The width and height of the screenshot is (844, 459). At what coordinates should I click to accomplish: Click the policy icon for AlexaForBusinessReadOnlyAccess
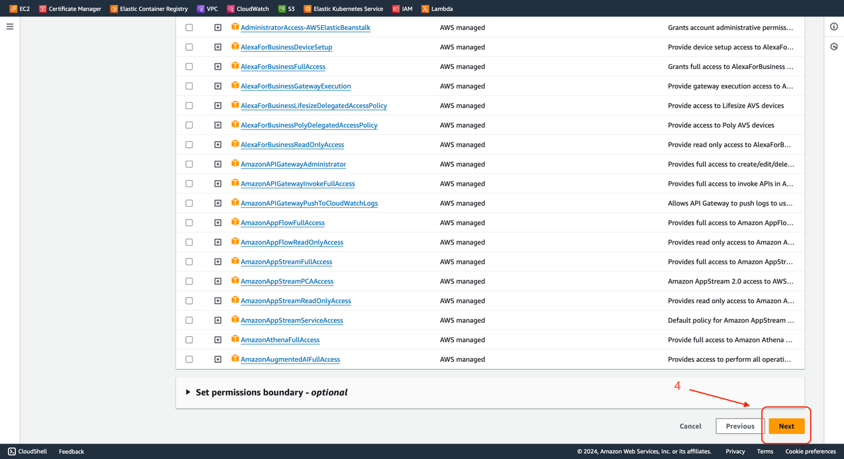(235, 144)
